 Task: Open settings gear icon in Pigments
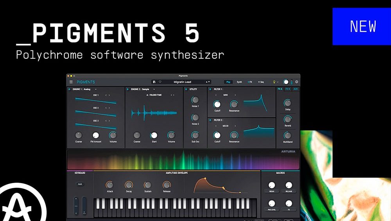pyautogui.click(x=296, y=82)
